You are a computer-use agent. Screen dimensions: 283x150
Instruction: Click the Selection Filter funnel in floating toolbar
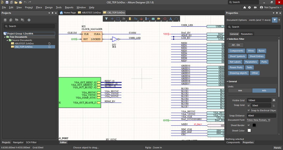pos(106,19)
